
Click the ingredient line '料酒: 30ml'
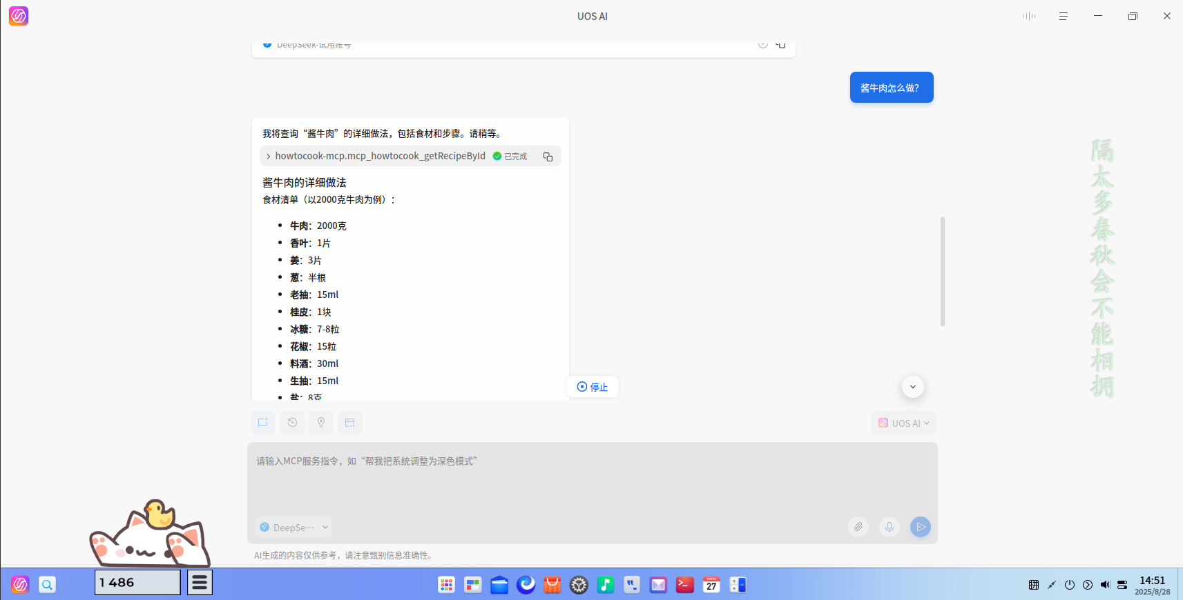click(x=314, y=363)
